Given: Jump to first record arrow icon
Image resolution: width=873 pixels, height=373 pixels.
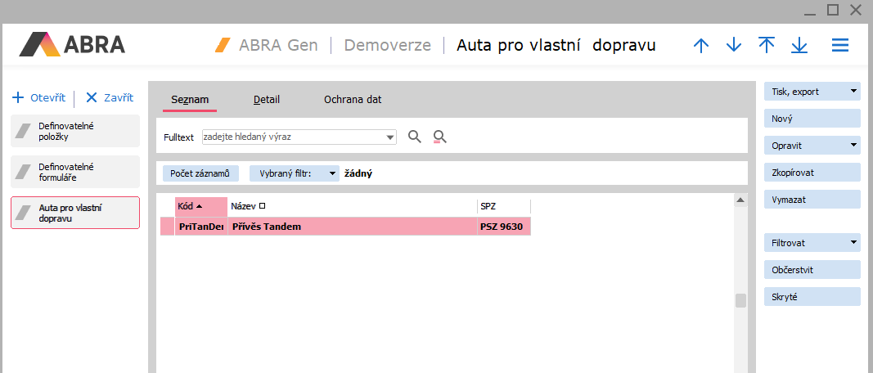Looking at the screenshot, I should point(767,46).
